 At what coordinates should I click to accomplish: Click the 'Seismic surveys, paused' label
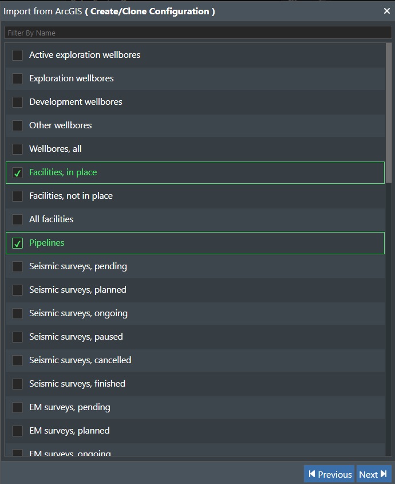(76, 337)
